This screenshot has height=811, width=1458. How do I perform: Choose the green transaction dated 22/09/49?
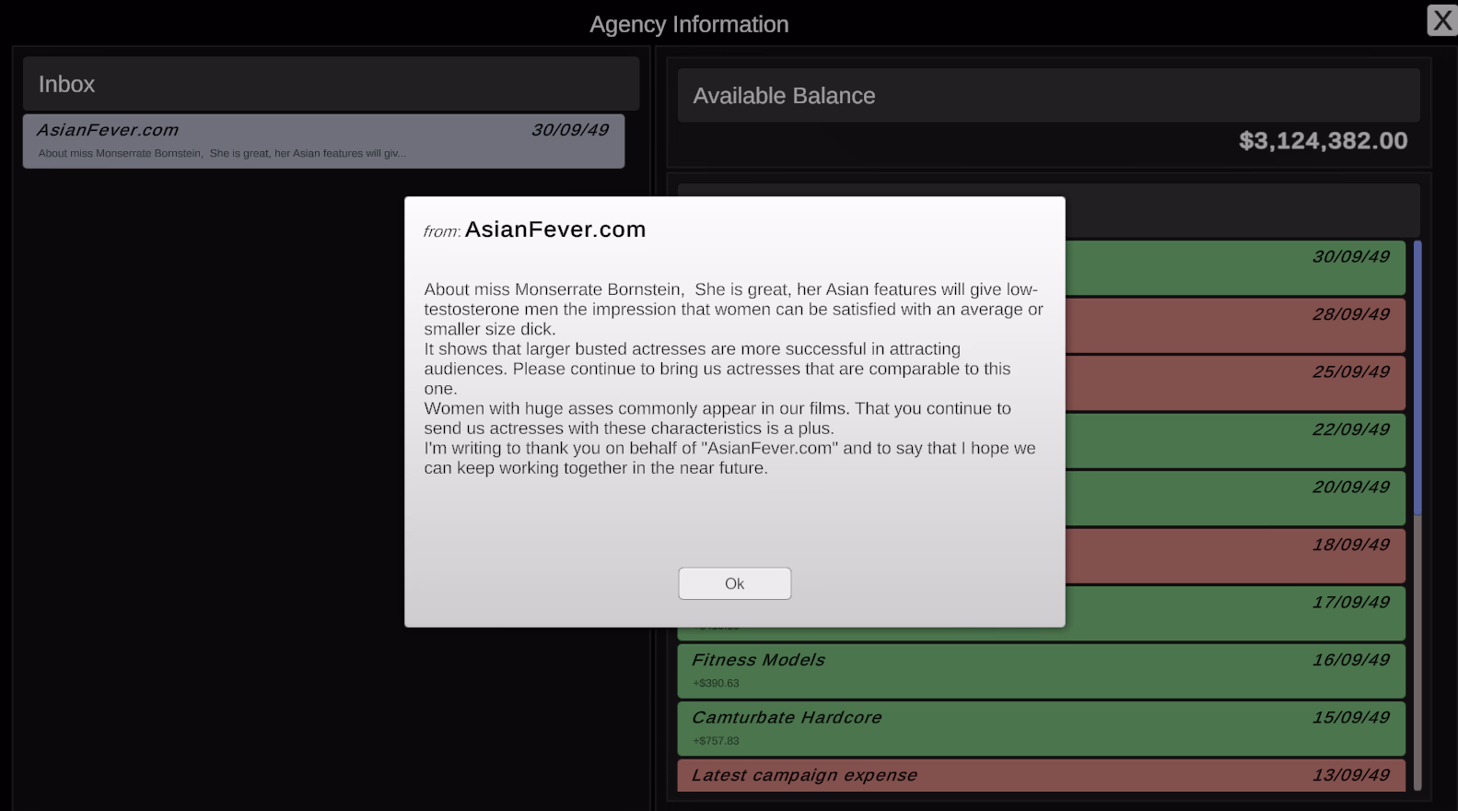(1234, 441)
